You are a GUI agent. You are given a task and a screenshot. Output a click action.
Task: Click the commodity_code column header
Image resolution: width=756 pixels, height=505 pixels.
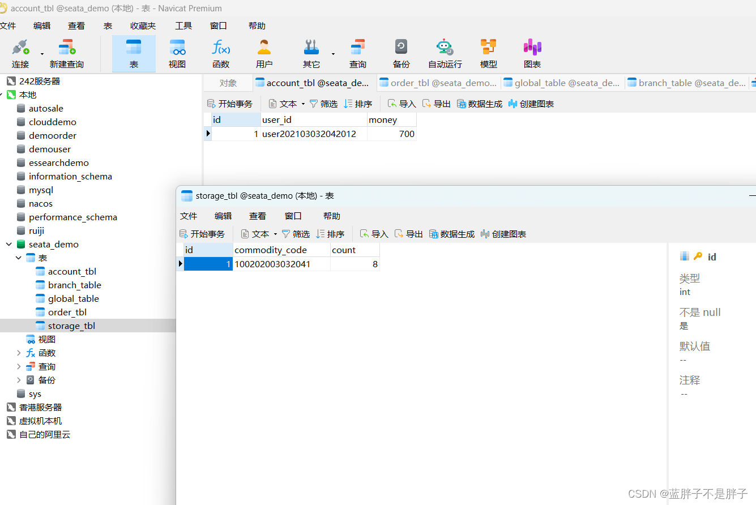click(281, 250)
